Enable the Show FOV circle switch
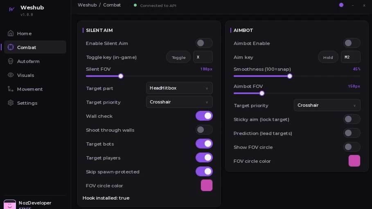Screen dimensions: 372x209 tap(352, 147)
